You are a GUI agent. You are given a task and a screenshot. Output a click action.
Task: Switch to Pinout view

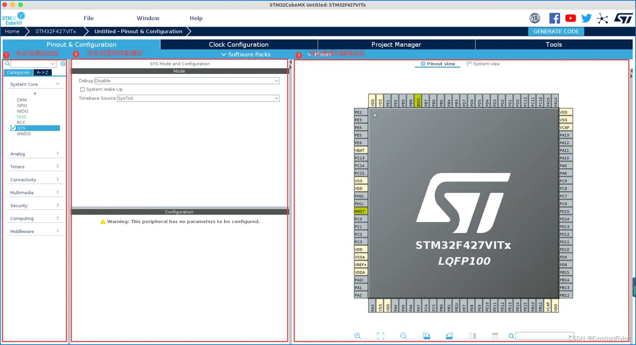437,64
